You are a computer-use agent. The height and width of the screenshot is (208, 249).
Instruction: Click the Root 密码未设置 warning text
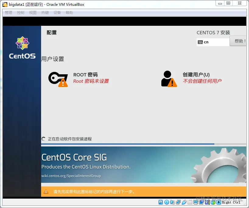(91, 81)
